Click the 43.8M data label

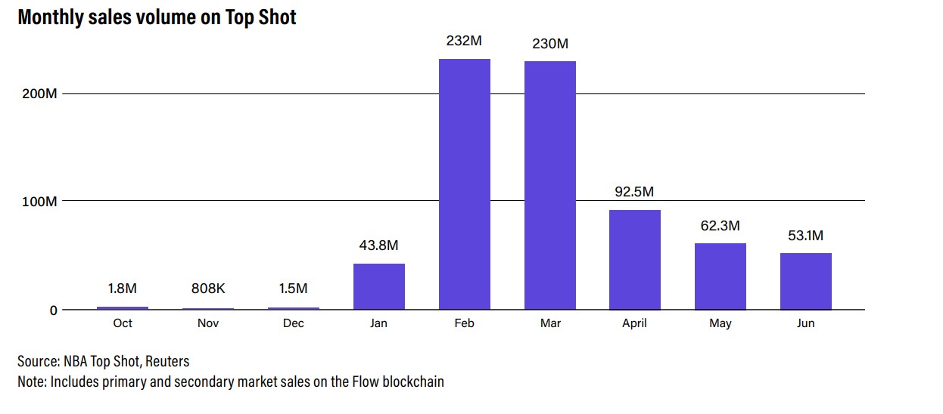point(378,245)
